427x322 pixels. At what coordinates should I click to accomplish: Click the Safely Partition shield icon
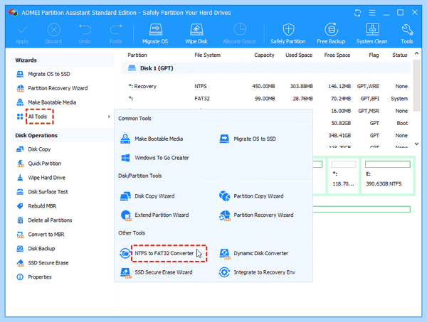288,29
